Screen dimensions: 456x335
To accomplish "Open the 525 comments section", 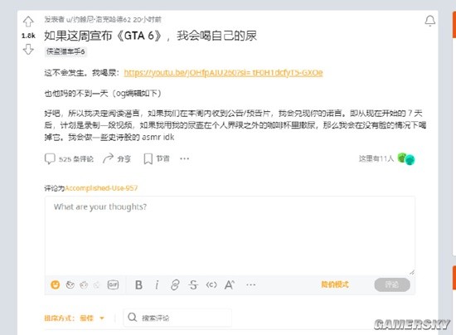I will pyautogui.click(x=69, y=158).
